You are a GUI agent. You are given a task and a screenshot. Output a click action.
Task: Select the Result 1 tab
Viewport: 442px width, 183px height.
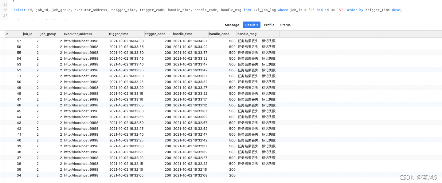click(252, 25)
